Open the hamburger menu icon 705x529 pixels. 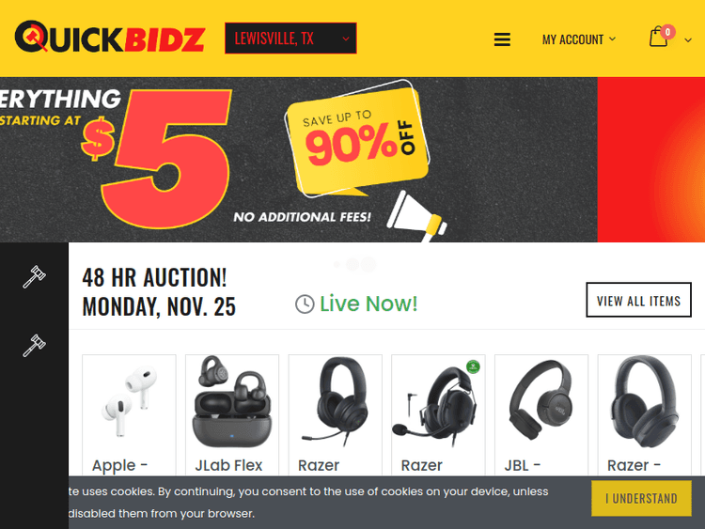(502, 39)
